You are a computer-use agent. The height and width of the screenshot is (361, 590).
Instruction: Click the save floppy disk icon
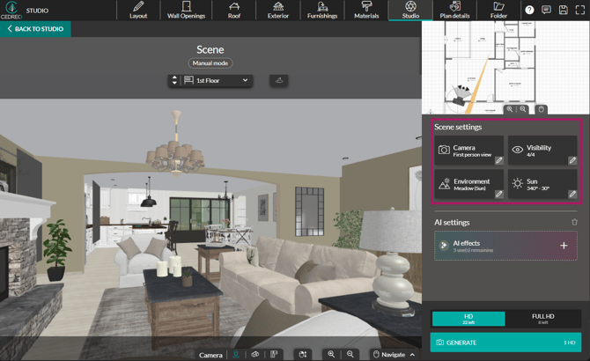tap(564, 11)
